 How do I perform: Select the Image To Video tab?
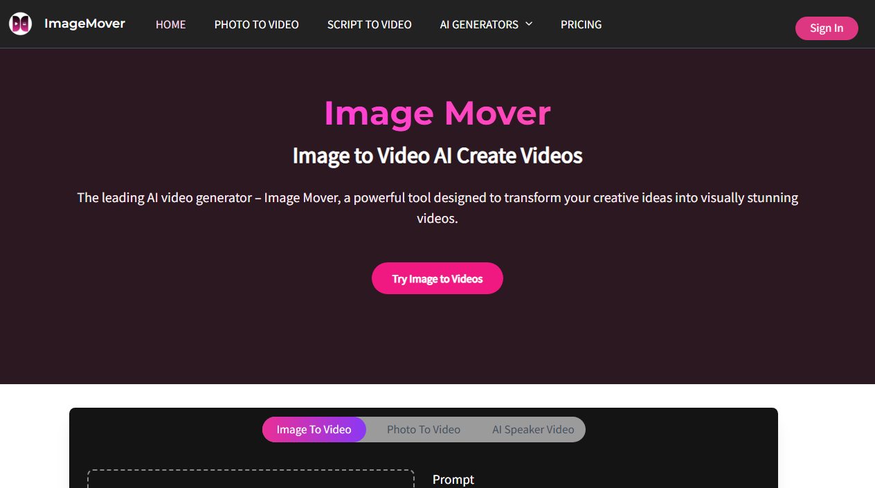(314, 429)
